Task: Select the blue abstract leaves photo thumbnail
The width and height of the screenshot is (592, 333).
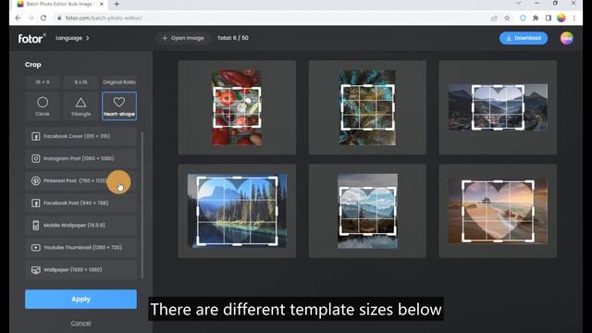Action: click(367, 107)
